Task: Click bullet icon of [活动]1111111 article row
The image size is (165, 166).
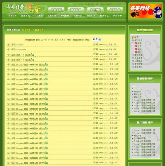Action: [8, 44]
